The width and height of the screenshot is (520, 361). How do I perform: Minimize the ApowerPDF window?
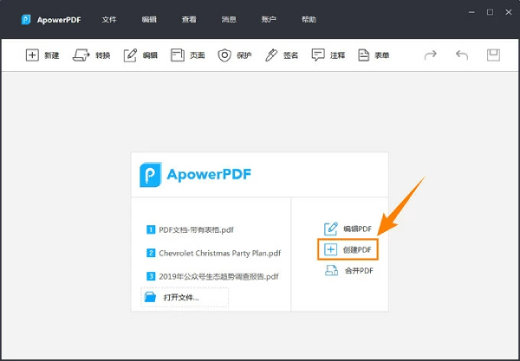click(x=471, y=12)
